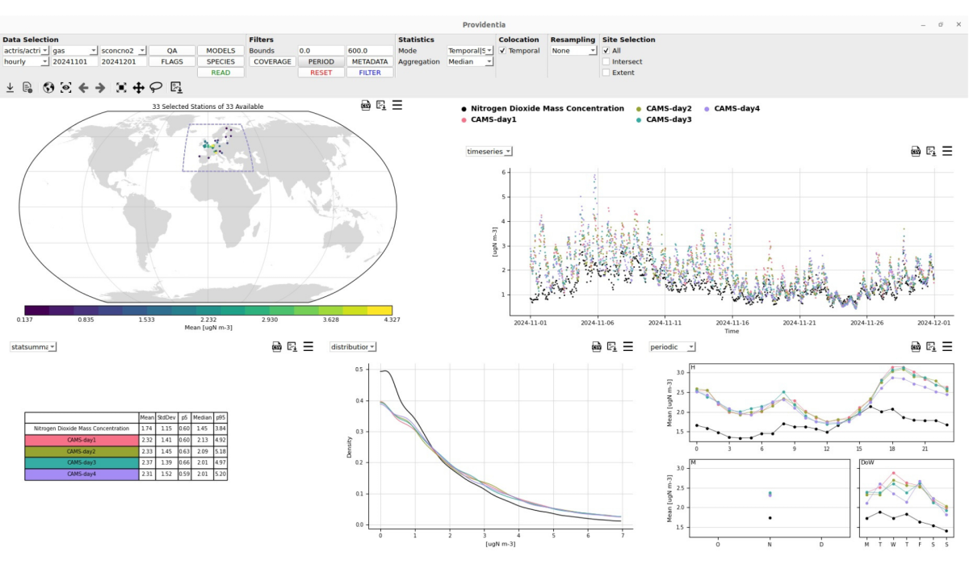Go back with the left arrow
This screenshot has width=969, height=581.
83,87
